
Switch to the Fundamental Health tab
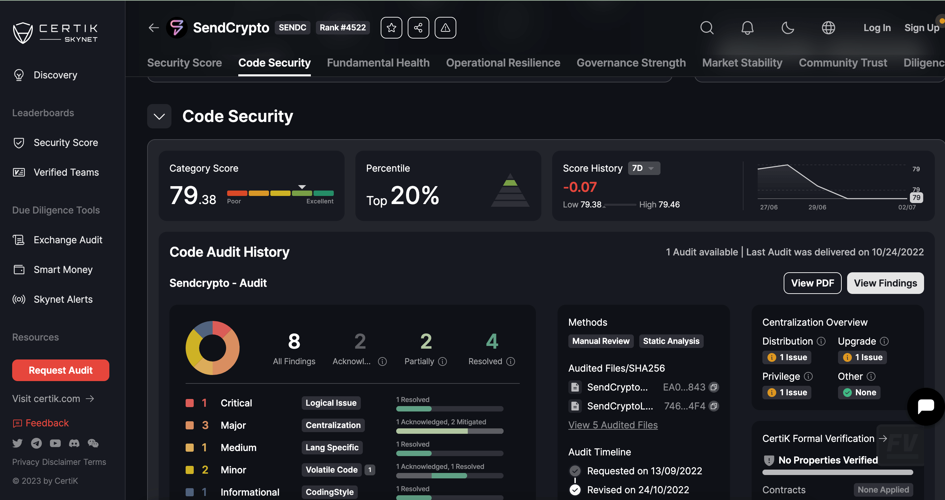click(x=378, y=63)
